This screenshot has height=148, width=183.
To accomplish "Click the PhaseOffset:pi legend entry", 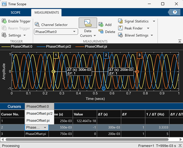I will pos(91,46).
